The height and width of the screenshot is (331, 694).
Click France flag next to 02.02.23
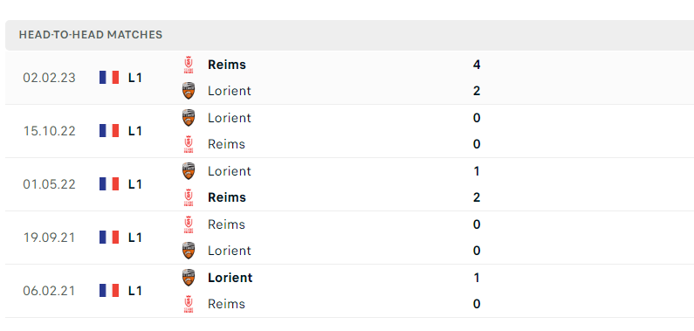coord(109,78)
